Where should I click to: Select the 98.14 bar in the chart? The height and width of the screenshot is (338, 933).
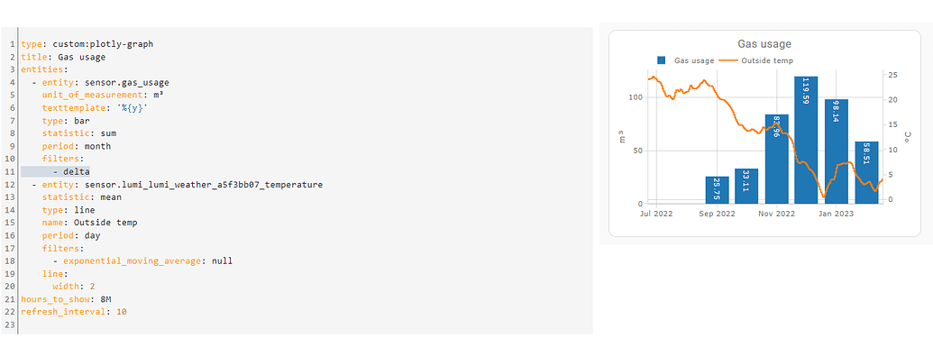pyautogui.click(x=836, y=151)
